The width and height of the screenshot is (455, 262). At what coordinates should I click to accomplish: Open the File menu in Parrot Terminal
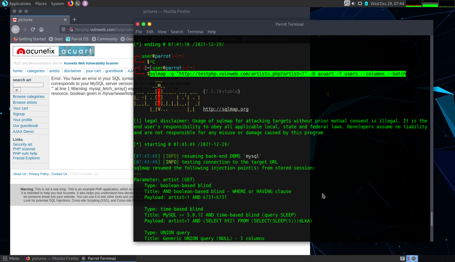tap(139, 32)
